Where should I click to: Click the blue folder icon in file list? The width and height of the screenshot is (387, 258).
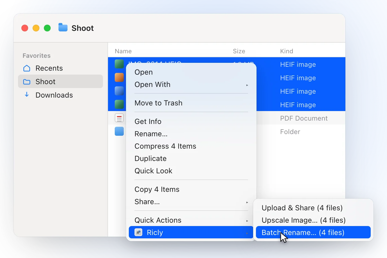coord(119,131)
